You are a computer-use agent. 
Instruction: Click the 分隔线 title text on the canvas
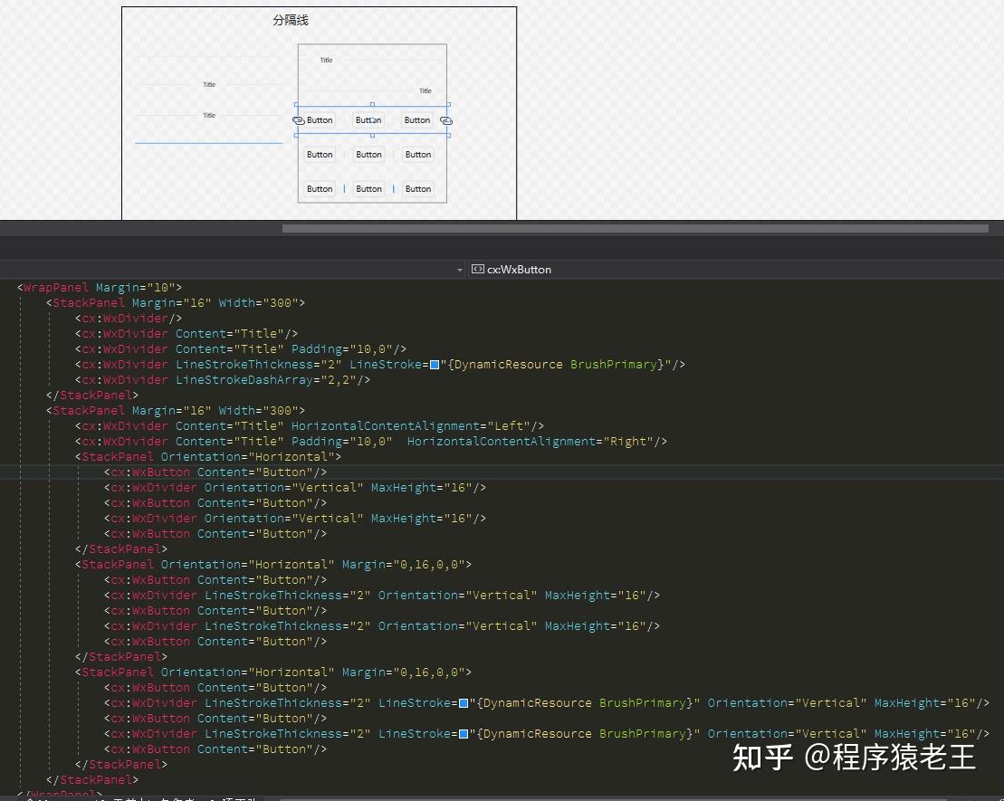[292, 17]
